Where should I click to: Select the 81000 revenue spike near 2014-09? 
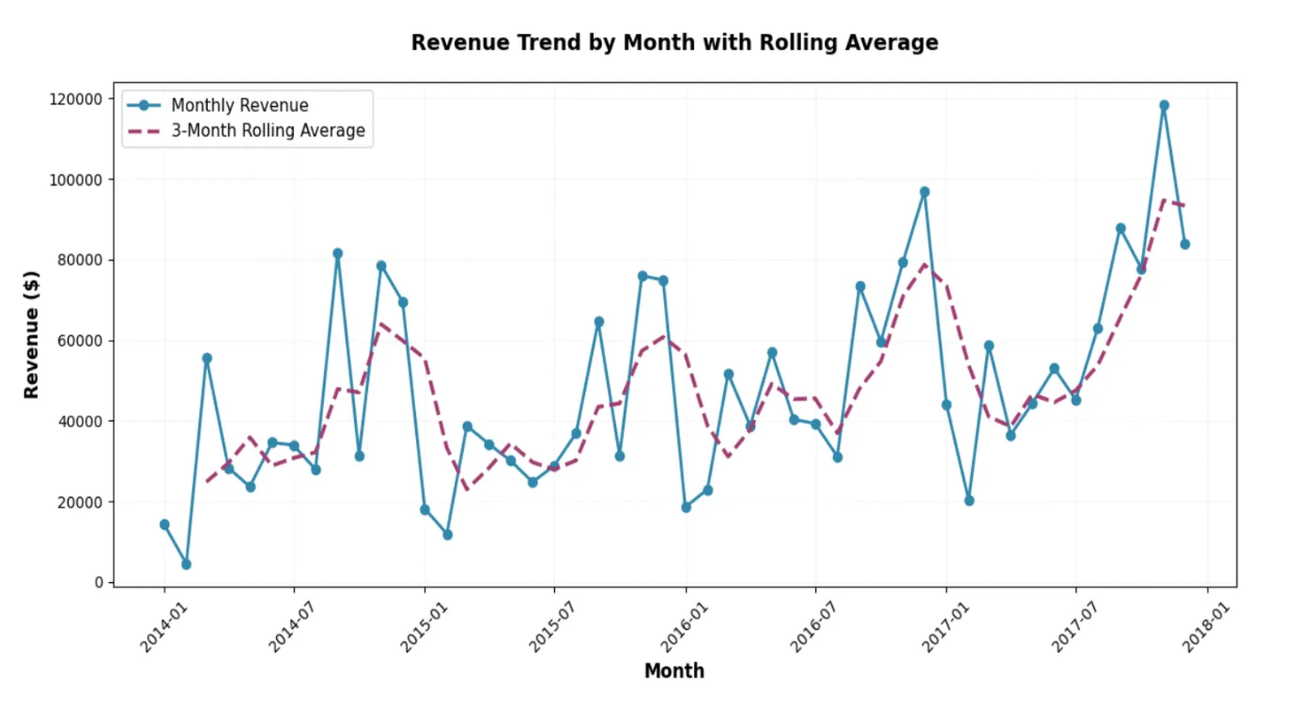tap(337, 252)
